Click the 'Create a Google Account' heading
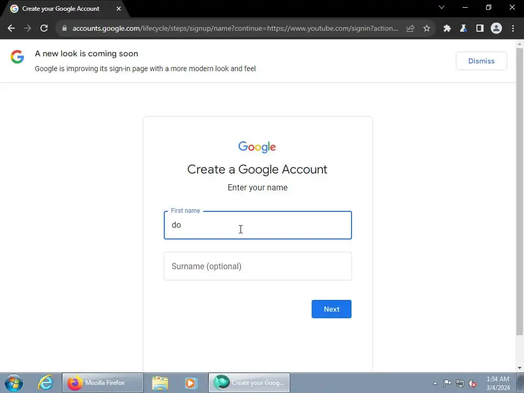524x393 pixels. point(257,169)
